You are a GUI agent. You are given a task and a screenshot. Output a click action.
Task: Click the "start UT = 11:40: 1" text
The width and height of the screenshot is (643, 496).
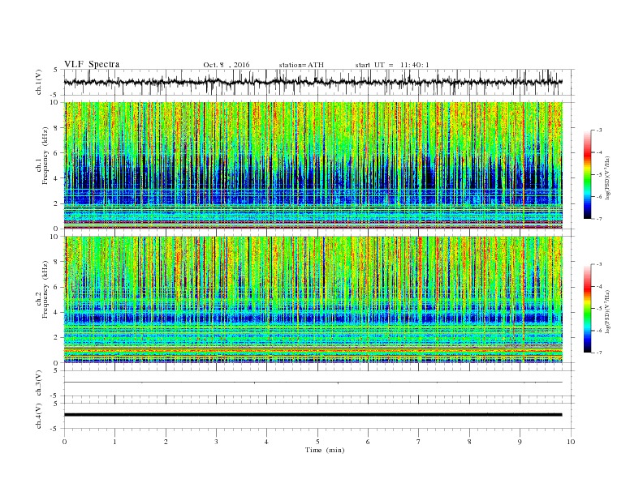click(x=392, y=65)
